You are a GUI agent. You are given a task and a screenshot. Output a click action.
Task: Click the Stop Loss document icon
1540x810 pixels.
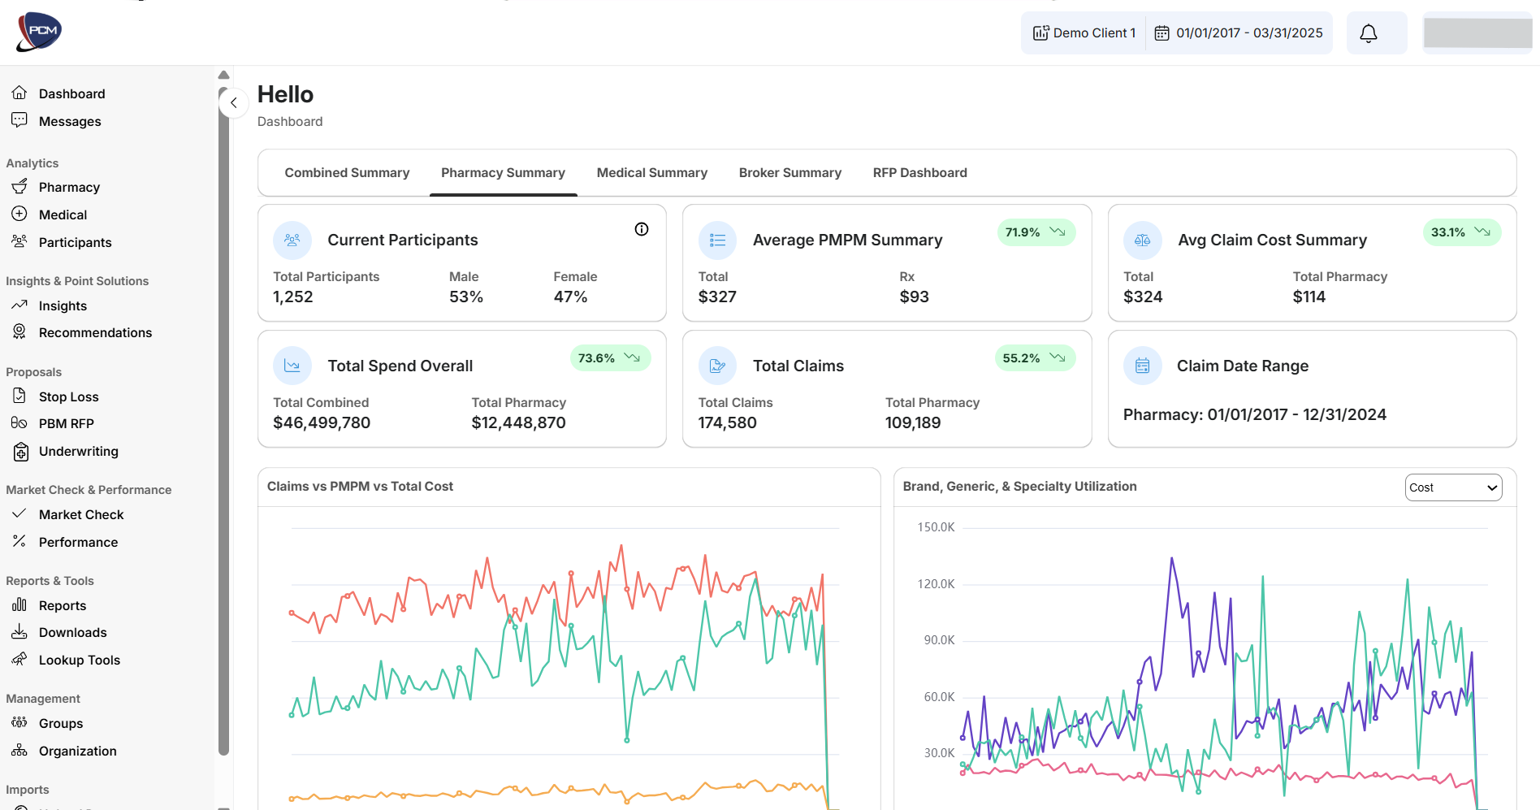click(19, 396)
